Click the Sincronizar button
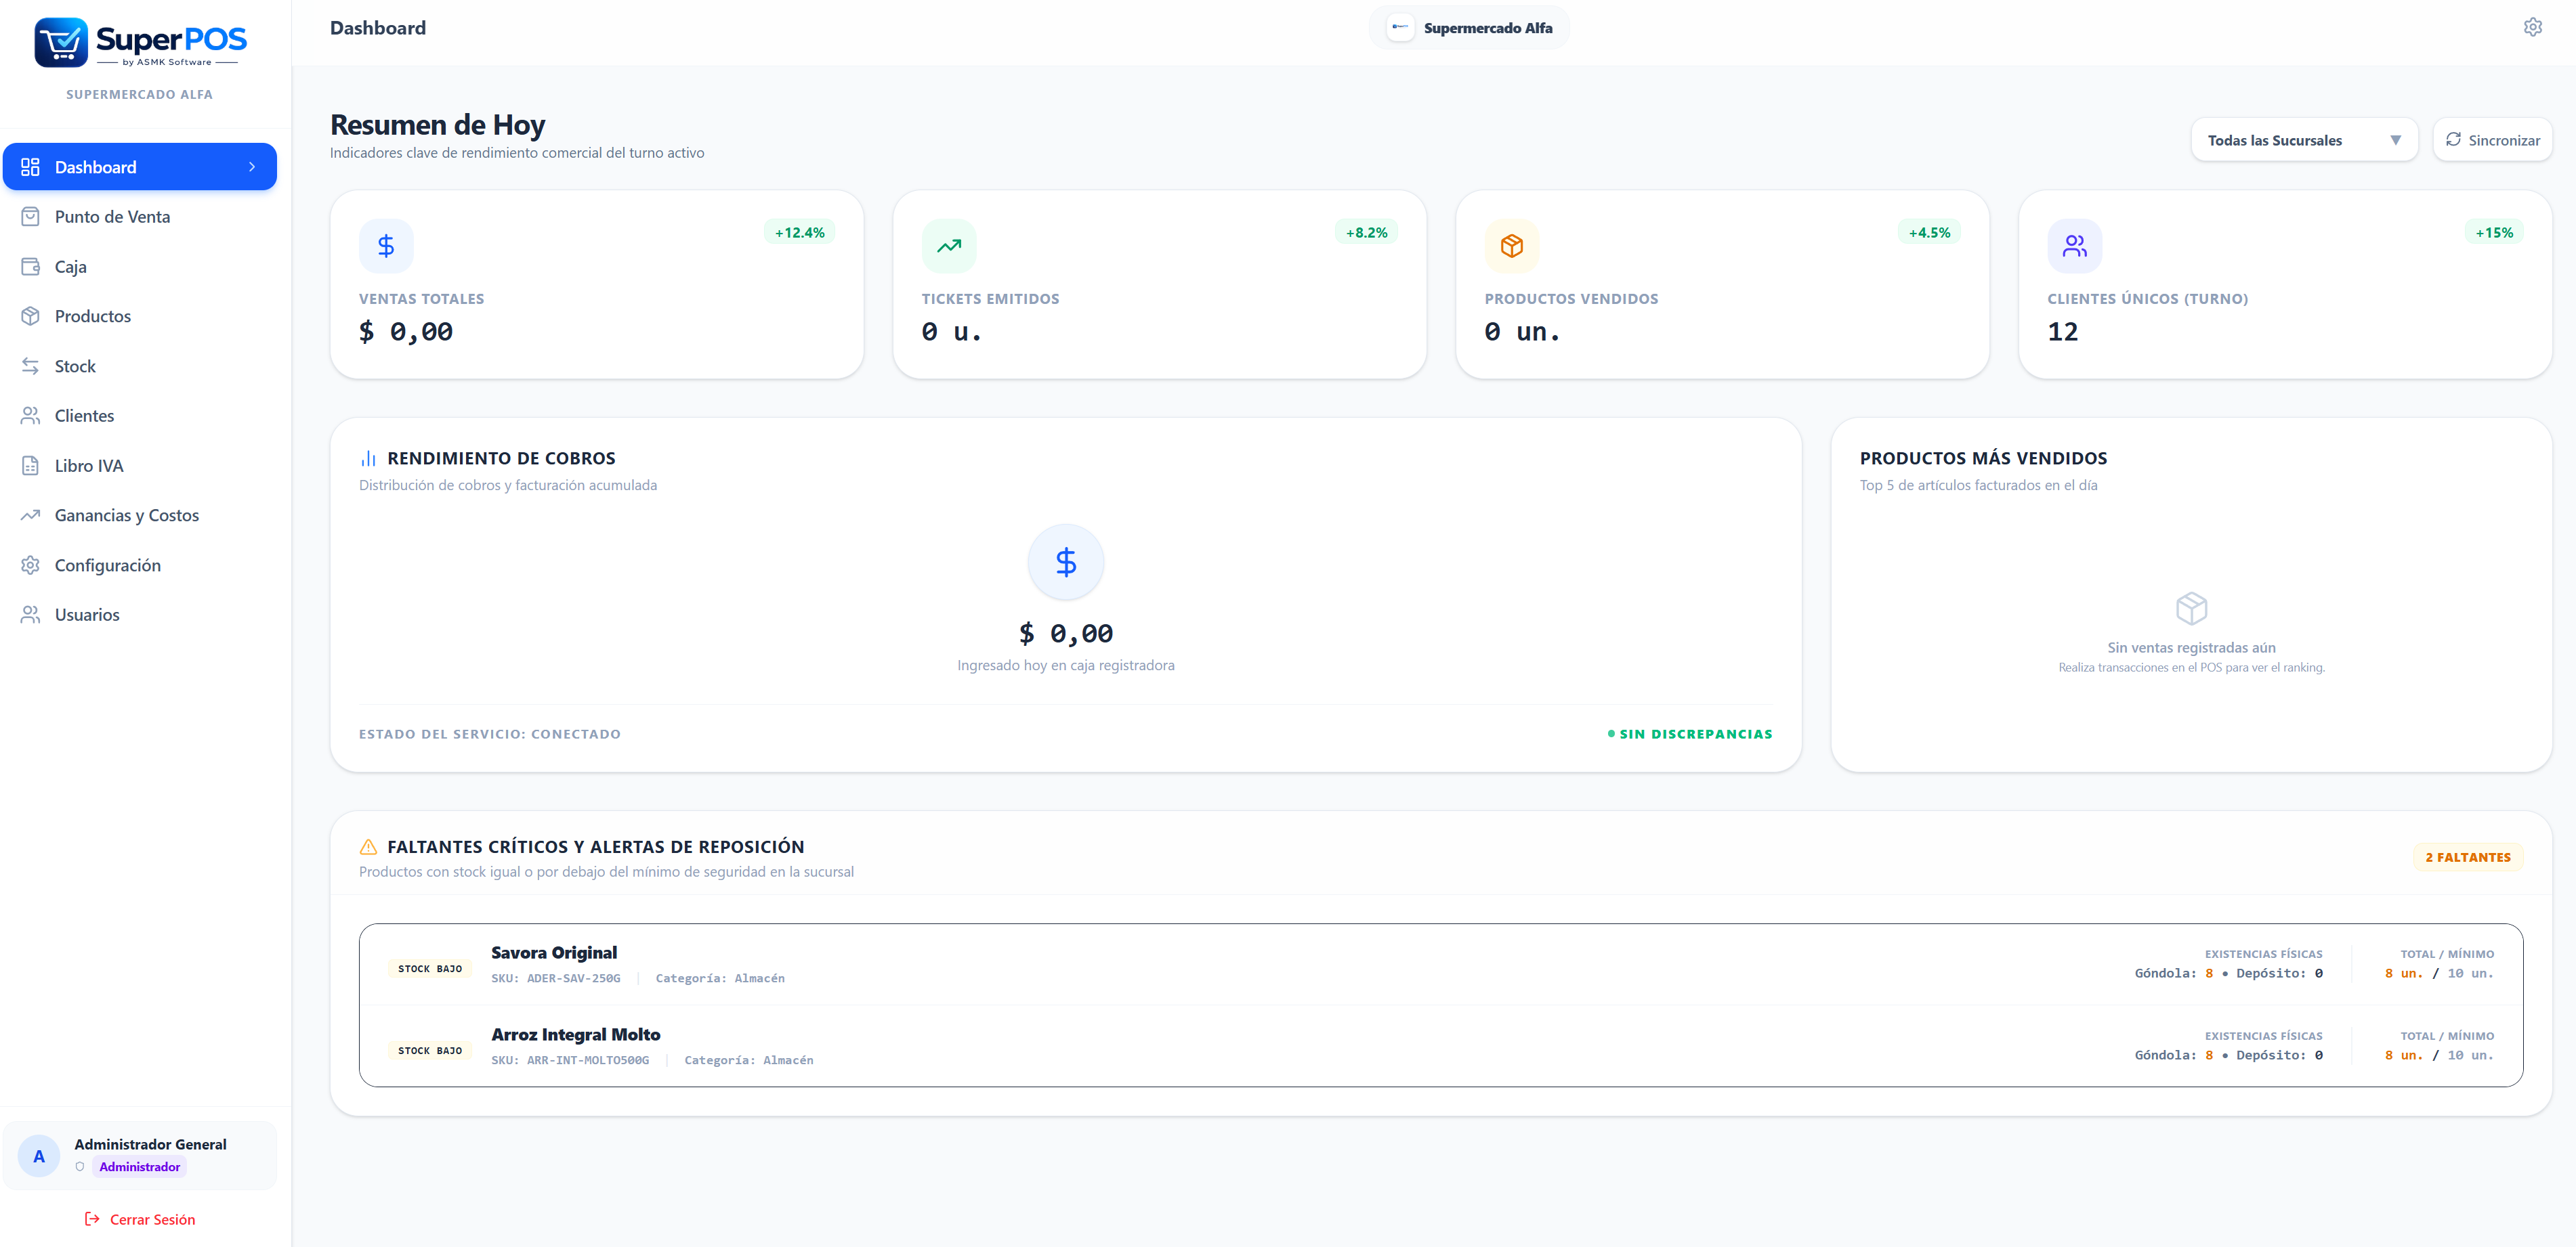The width and height of the screenshot is (2576, 1247). (x=2492, y=140)
